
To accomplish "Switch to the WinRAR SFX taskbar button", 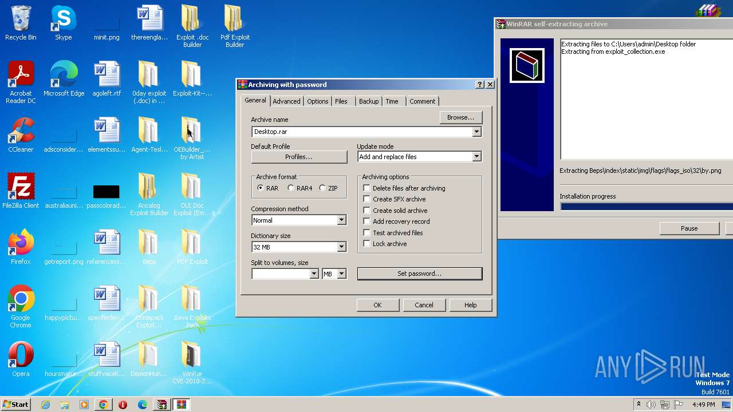I will [x=162, y=405].
